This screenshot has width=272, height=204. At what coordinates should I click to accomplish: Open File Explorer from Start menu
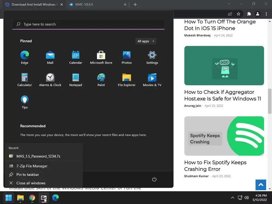click(127, 80)
